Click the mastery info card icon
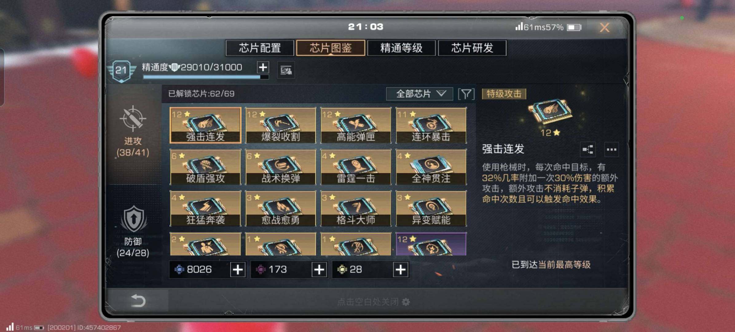Screen dimensions: 735x332 pos(286,70)
